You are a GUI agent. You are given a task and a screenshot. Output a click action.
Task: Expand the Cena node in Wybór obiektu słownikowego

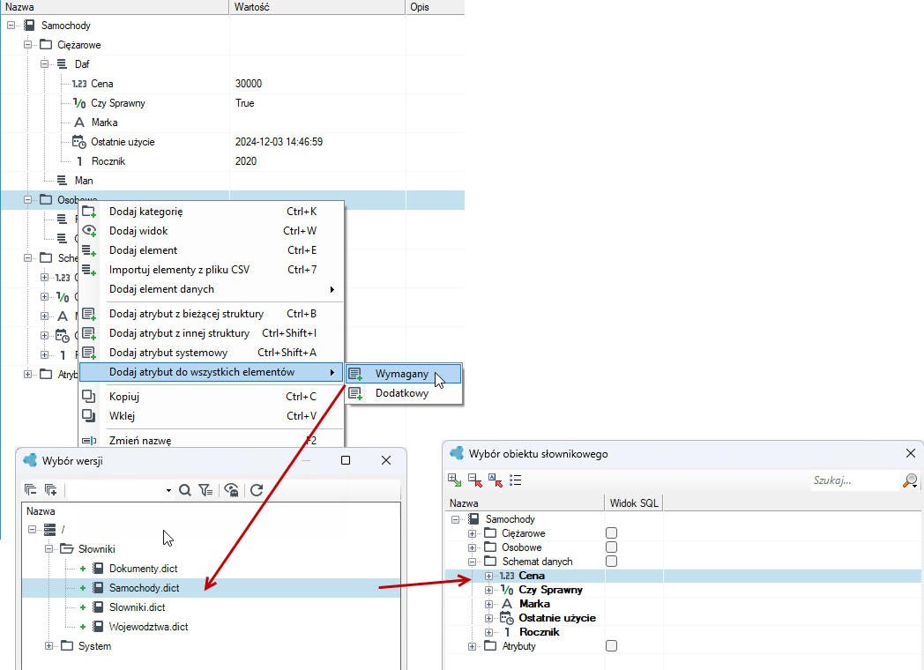point(488,576)
